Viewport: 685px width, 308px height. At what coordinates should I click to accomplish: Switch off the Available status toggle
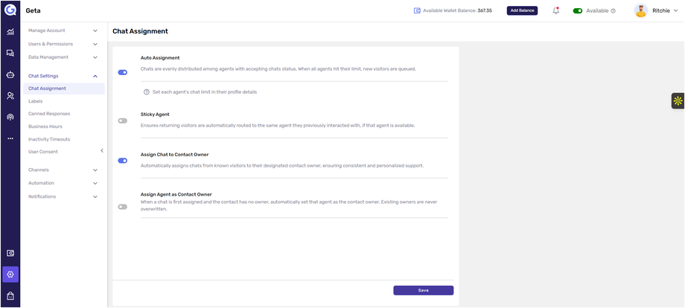[x=578, y=11]
